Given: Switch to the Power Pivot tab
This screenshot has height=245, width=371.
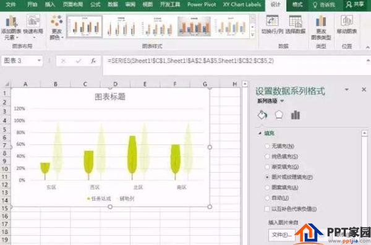Looking at the screenshot, I should [202, 4].
